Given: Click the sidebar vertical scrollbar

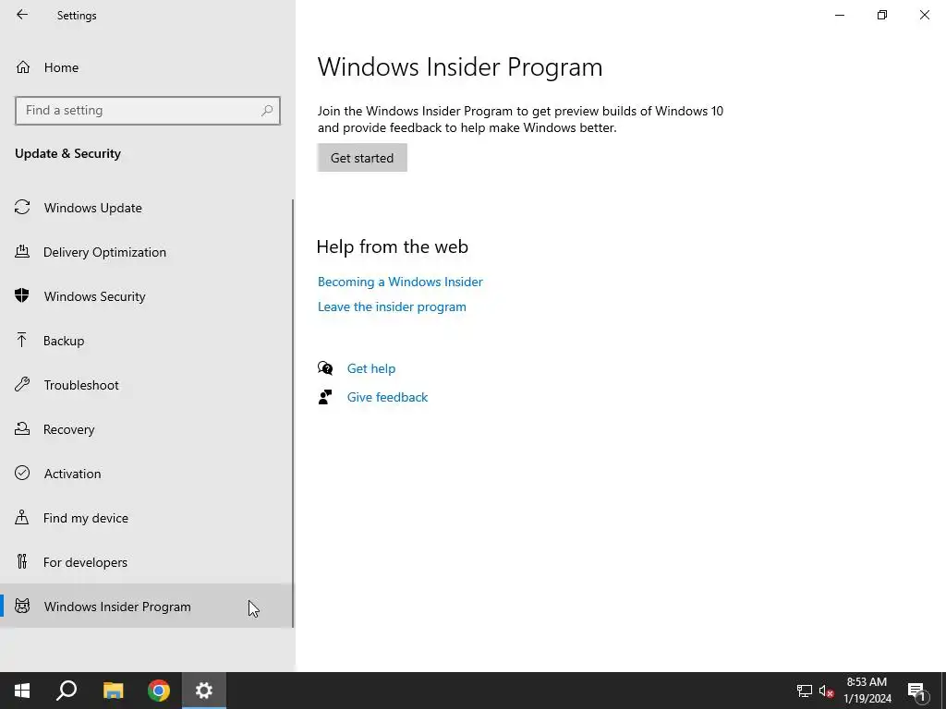Looking at the screenshot, I should (x=293, y=414).
